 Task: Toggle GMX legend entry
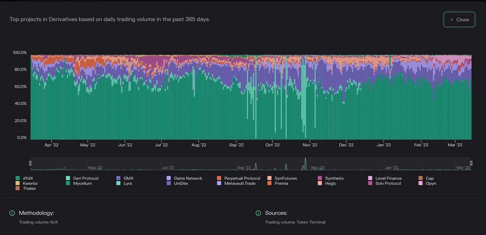coord(128,178)
